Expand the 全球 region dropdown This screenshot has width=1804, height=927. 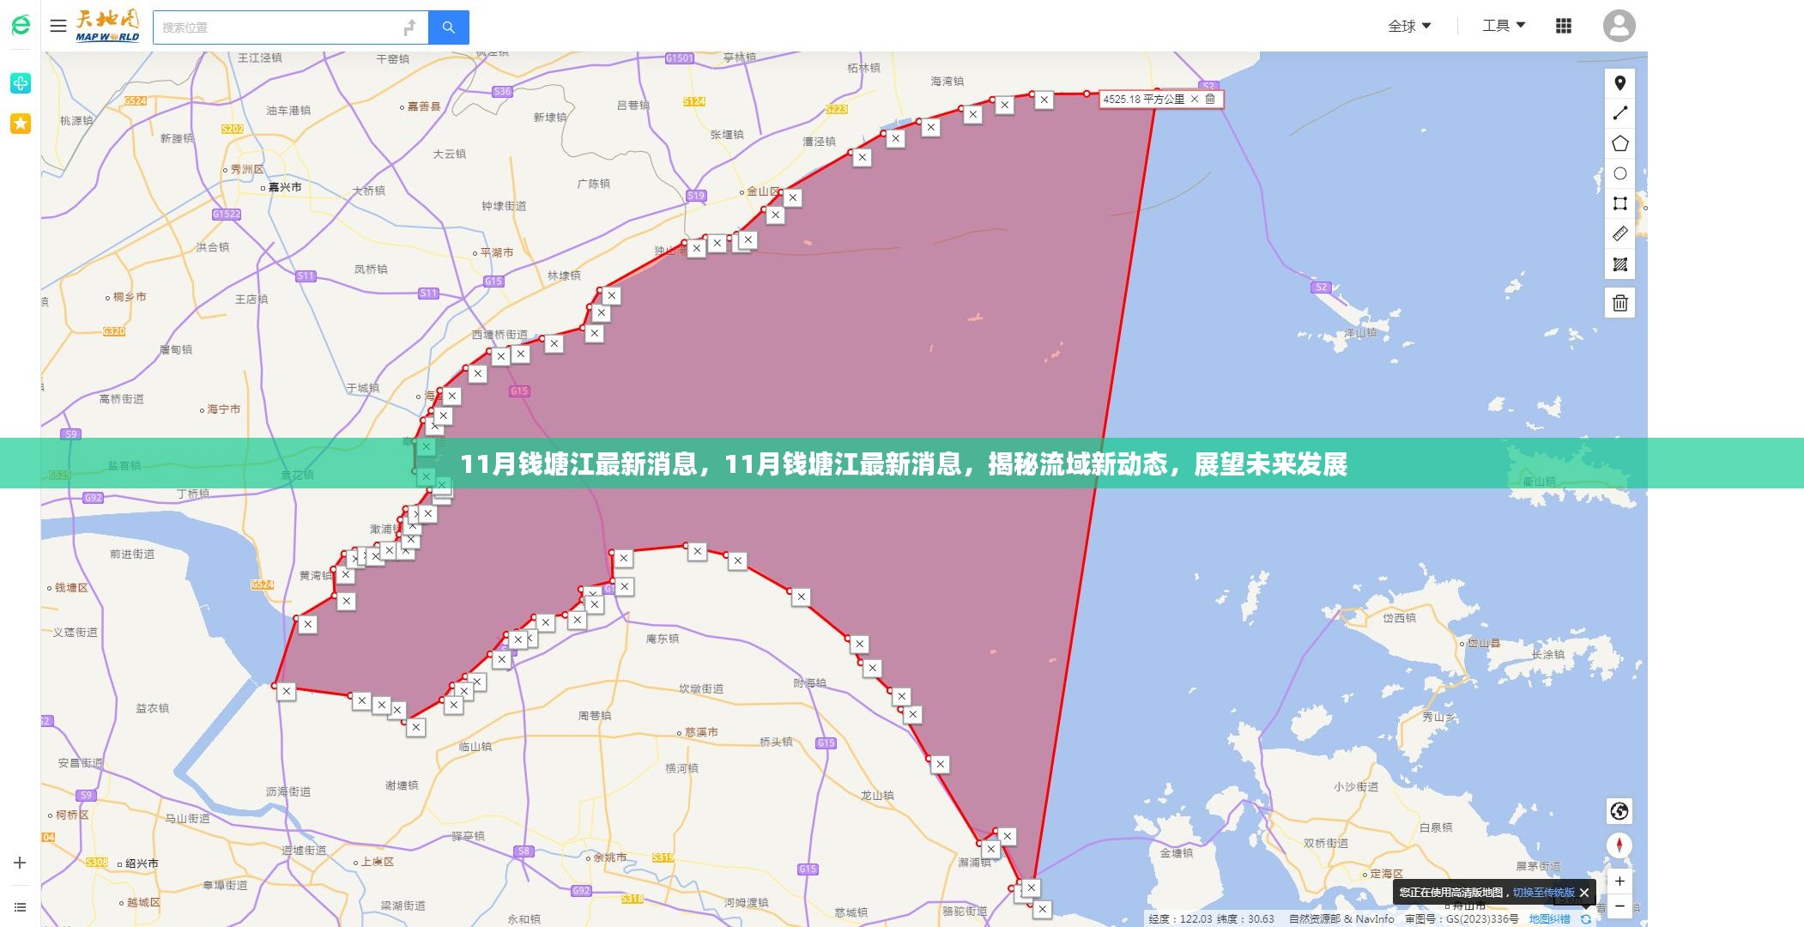(x=1409, y=26)
